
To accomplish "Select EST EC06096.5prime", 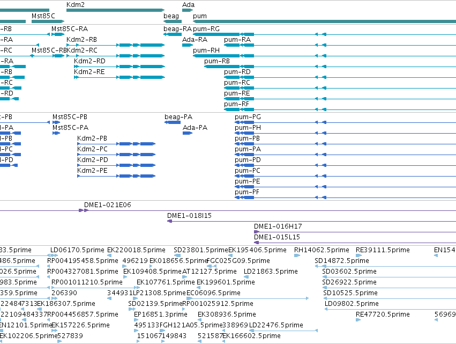I will click(213, 294).
